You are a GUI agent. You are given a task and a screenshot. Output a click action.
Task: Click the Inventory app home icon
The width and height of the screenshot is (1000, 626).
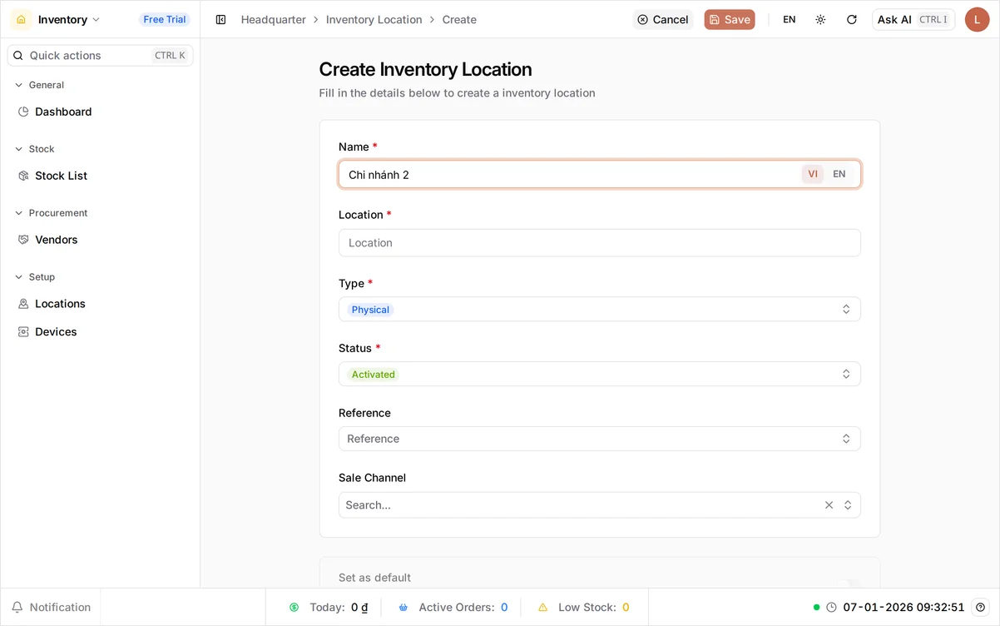tap(22, 19)
